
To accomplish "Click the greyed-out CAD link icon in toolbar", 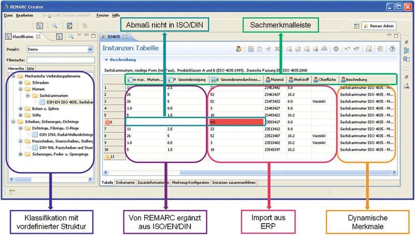I will [85, 25].
